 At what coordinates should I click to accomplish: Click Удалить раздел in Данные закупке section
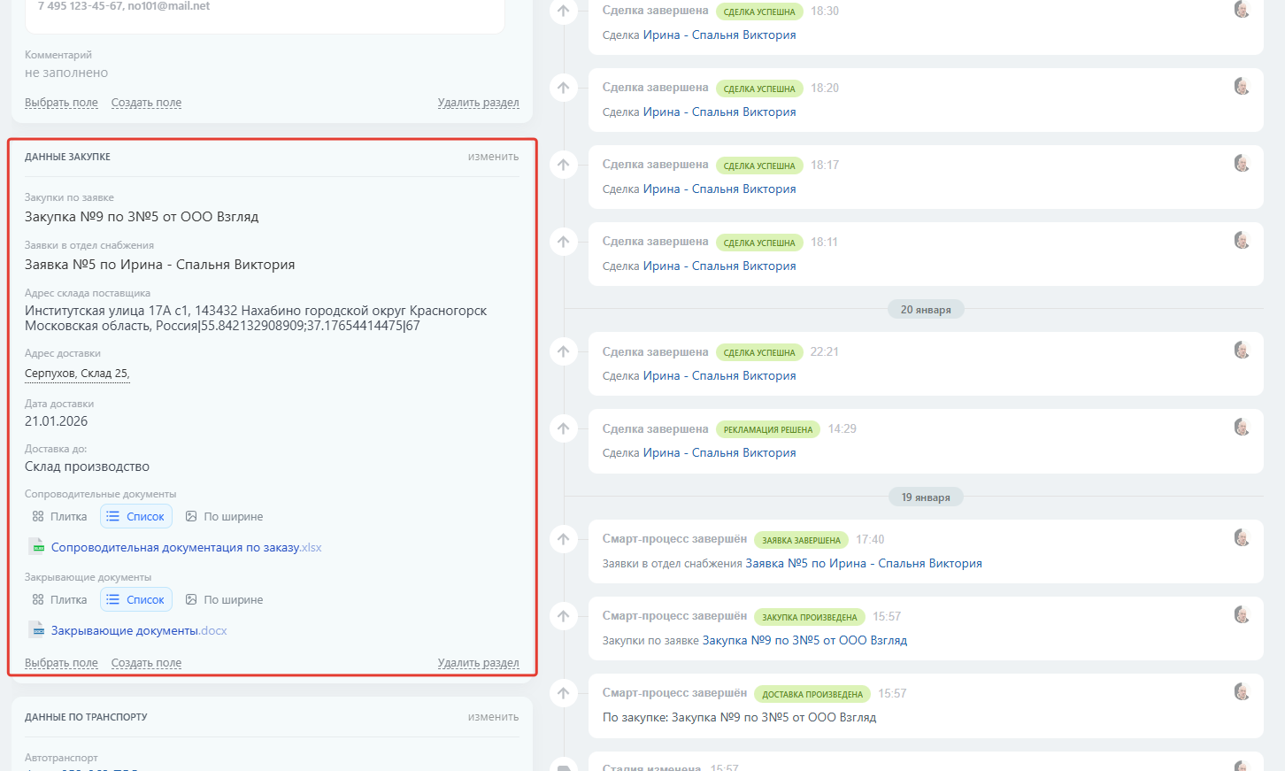click(x=478, y=663)
